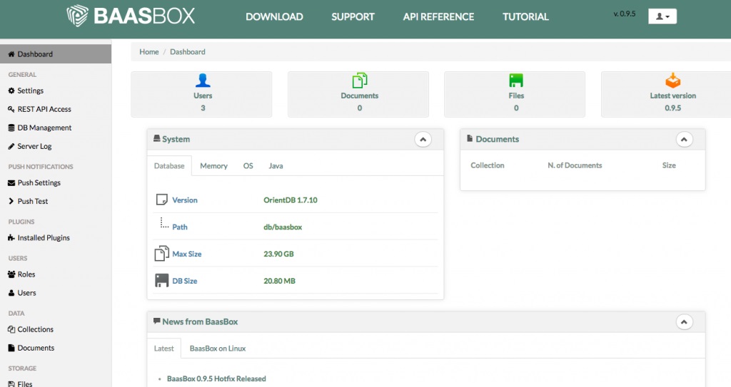Click the N. of Documents column header
This screenshot has width=731, height=387.
tap(575, 165)
